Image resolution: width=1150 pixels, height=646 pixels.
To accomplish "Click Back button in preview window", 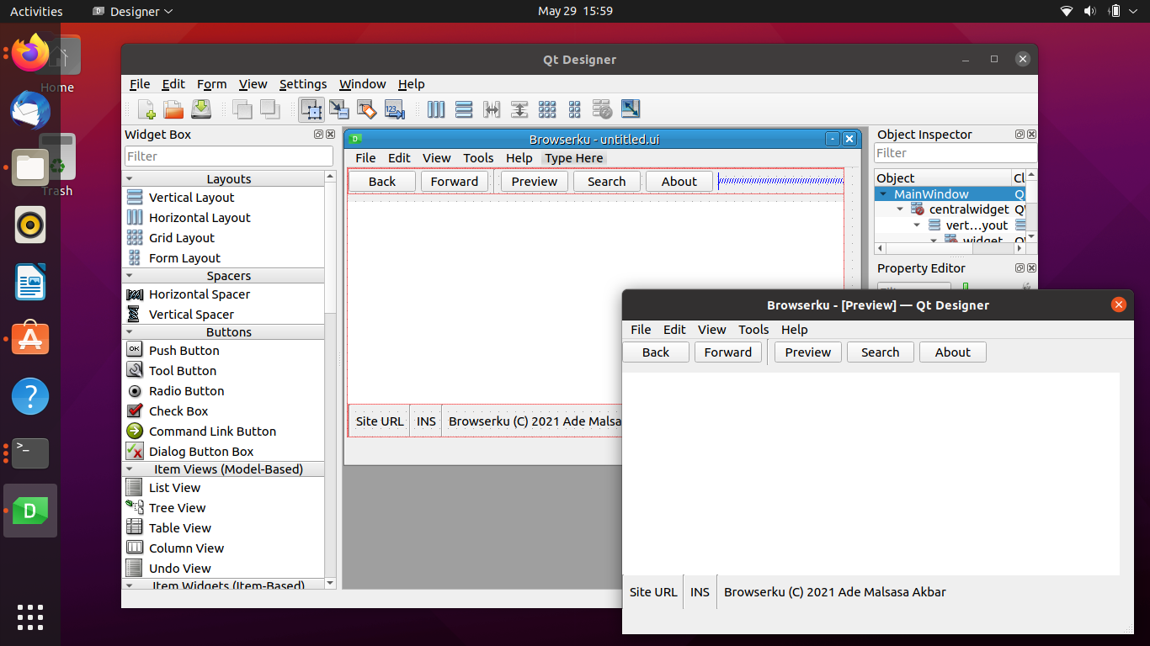I will 656,352.
